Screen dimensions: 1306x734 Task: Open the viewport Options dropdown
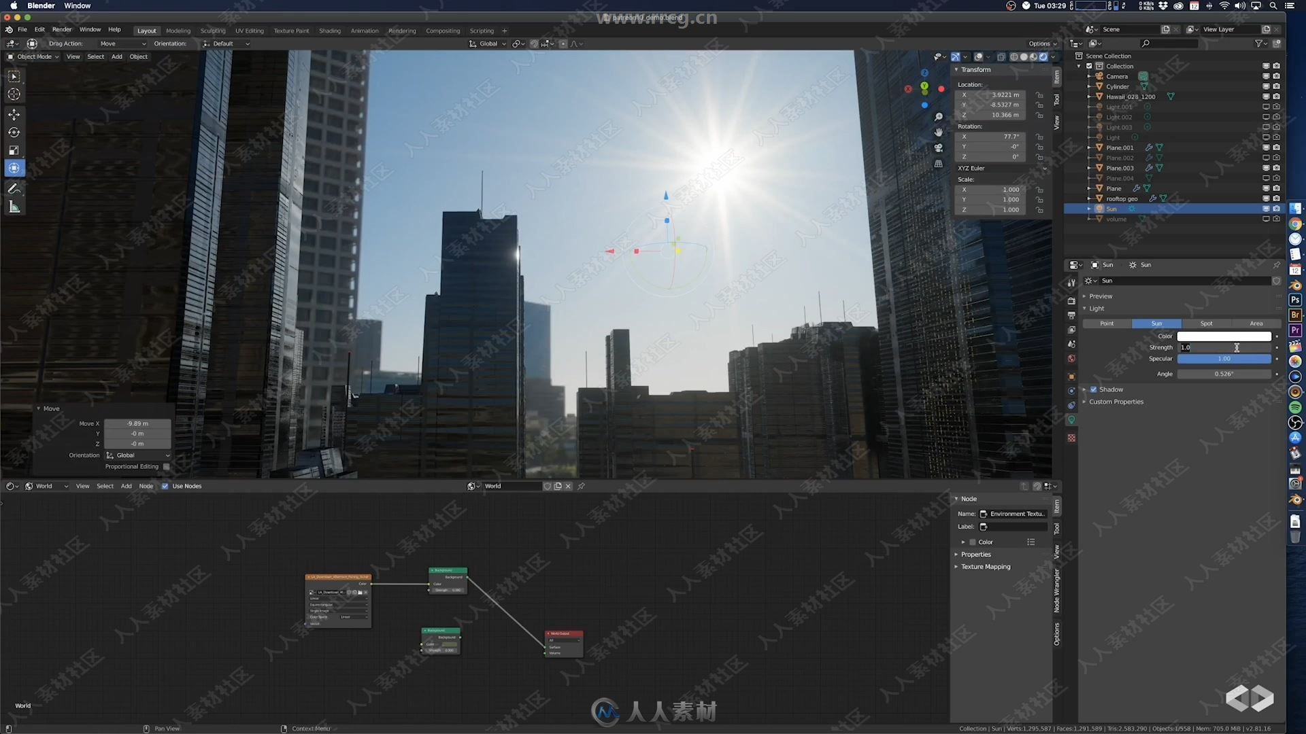coord(1042,43)
